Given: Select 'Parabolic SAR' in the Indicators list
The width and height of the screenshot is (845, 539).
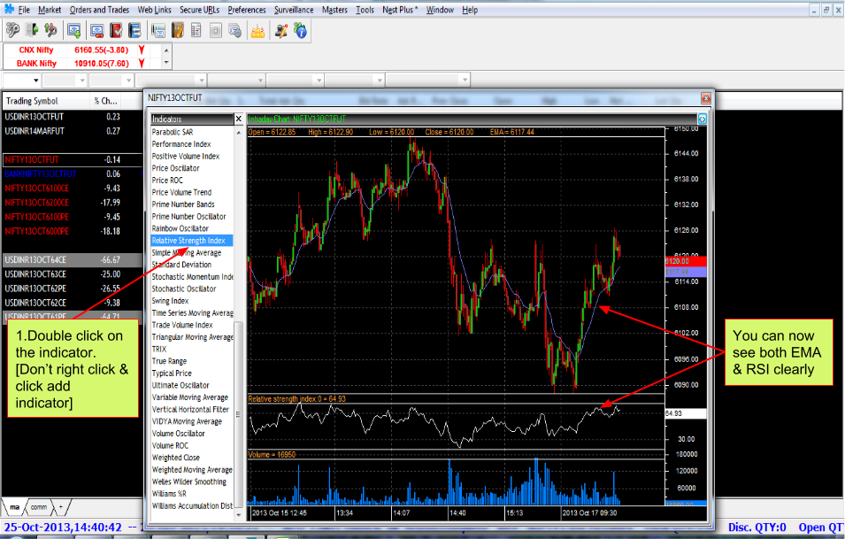Looking at the screenshot, I should 191,132.
